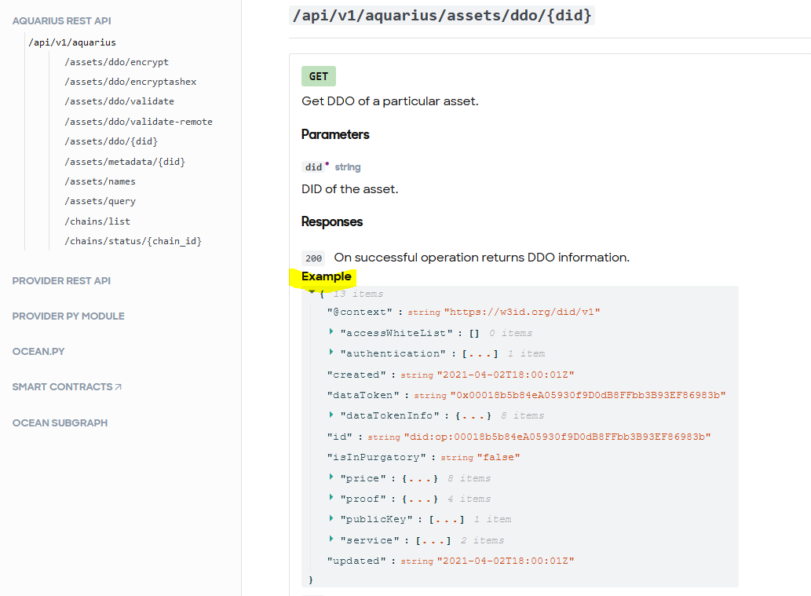The height and width of the screenshot is (596, 811).
Task: Navigate to /assets/metadata/{did} endpoint
Action: (x=125, y=162)
